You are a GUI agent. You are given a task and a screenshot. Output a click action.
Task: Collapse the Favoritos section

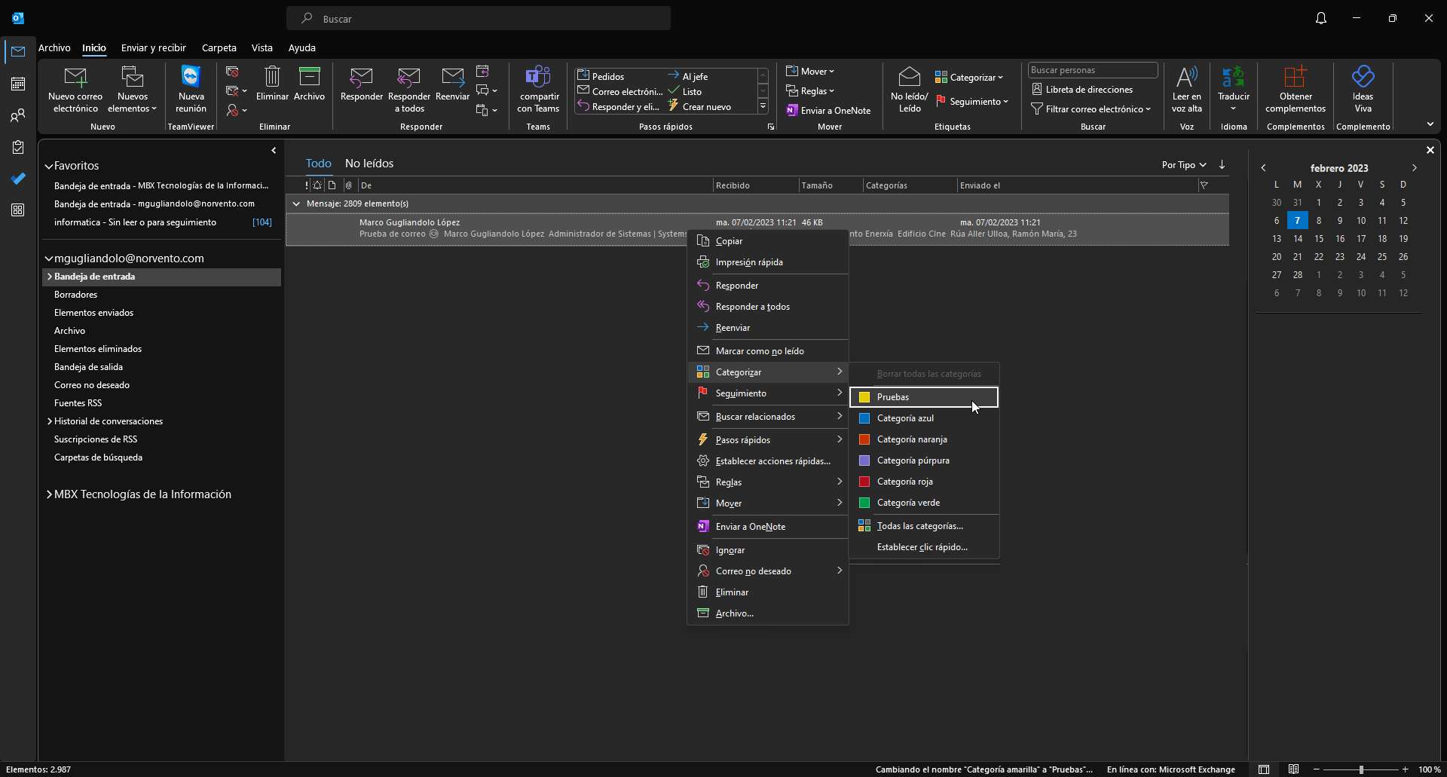tap(48, 166)
